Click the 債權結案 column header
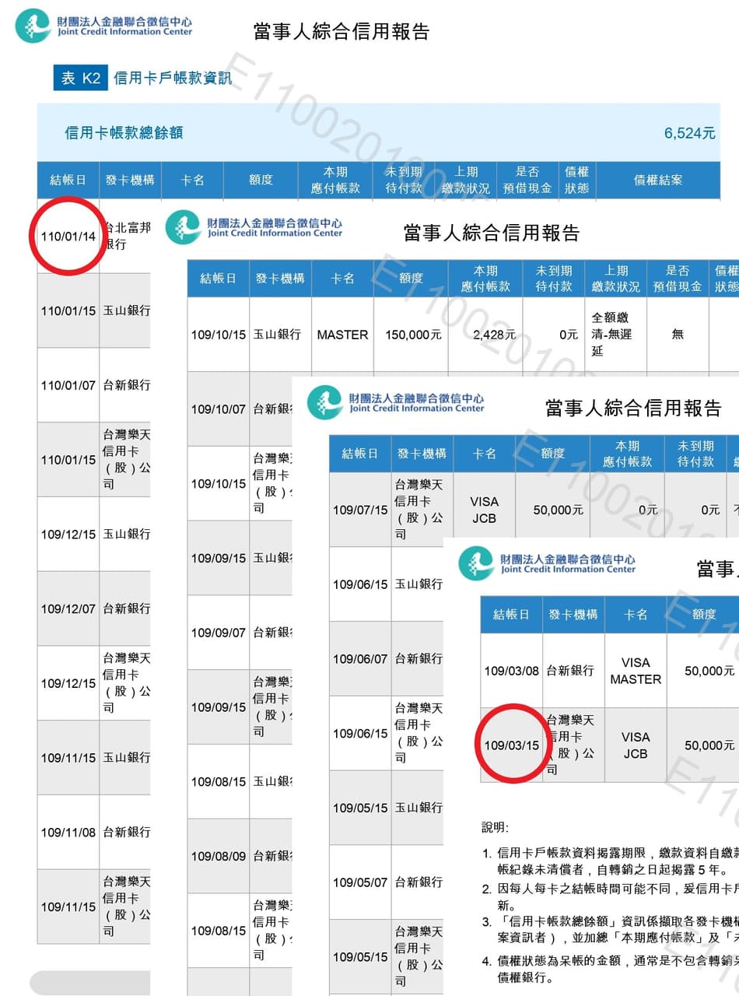The width and height of the screenshot is (739, 996). pos(658,180)
